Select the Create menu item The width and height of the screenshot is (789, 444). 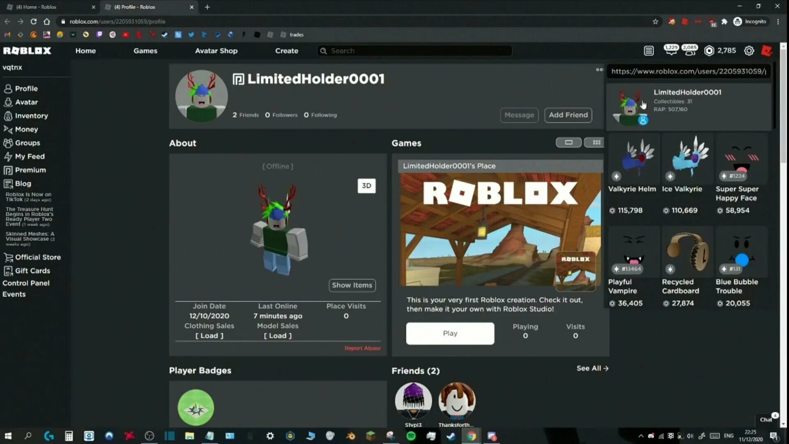(286, 51)
